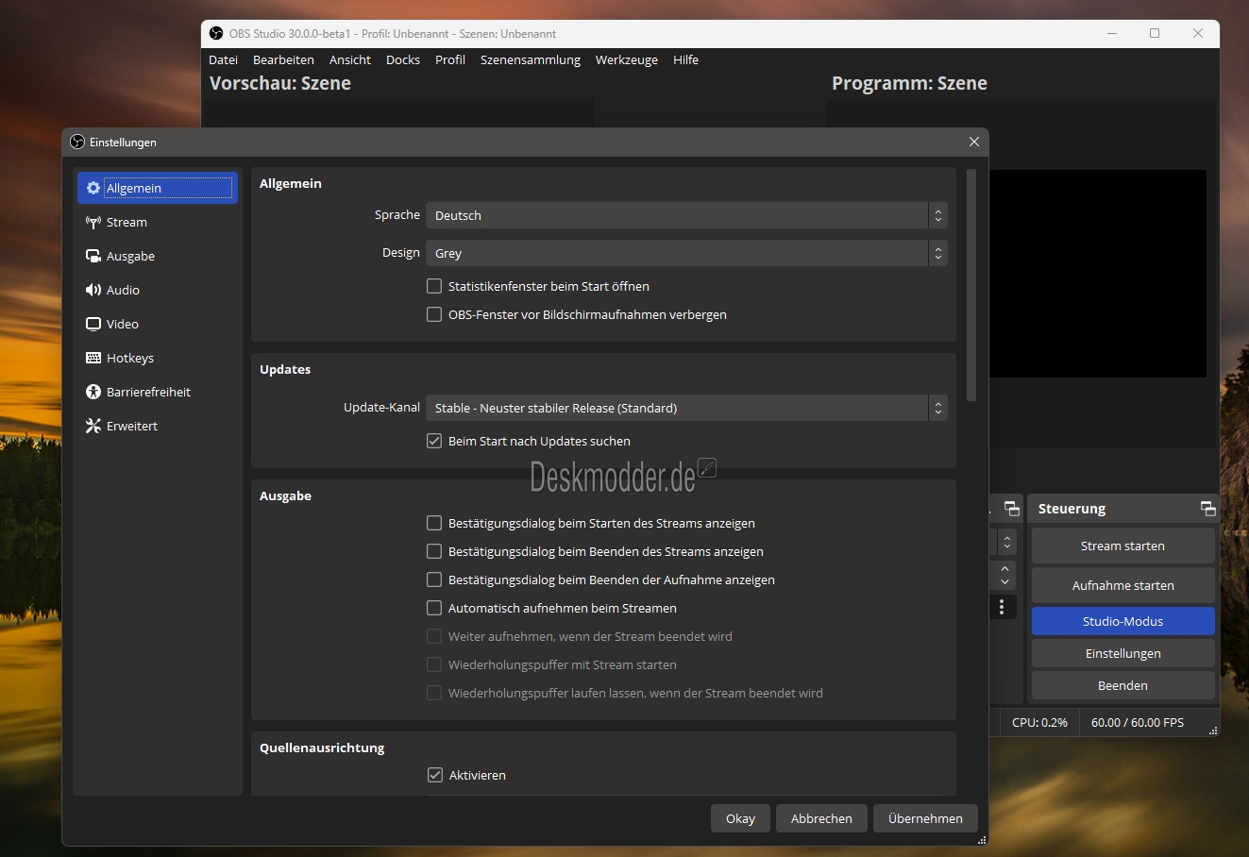Viewport: 1249px width, 857px height.
Task: Click the Audio speaker icon in sidebar
Action: [x=93, y=290]
